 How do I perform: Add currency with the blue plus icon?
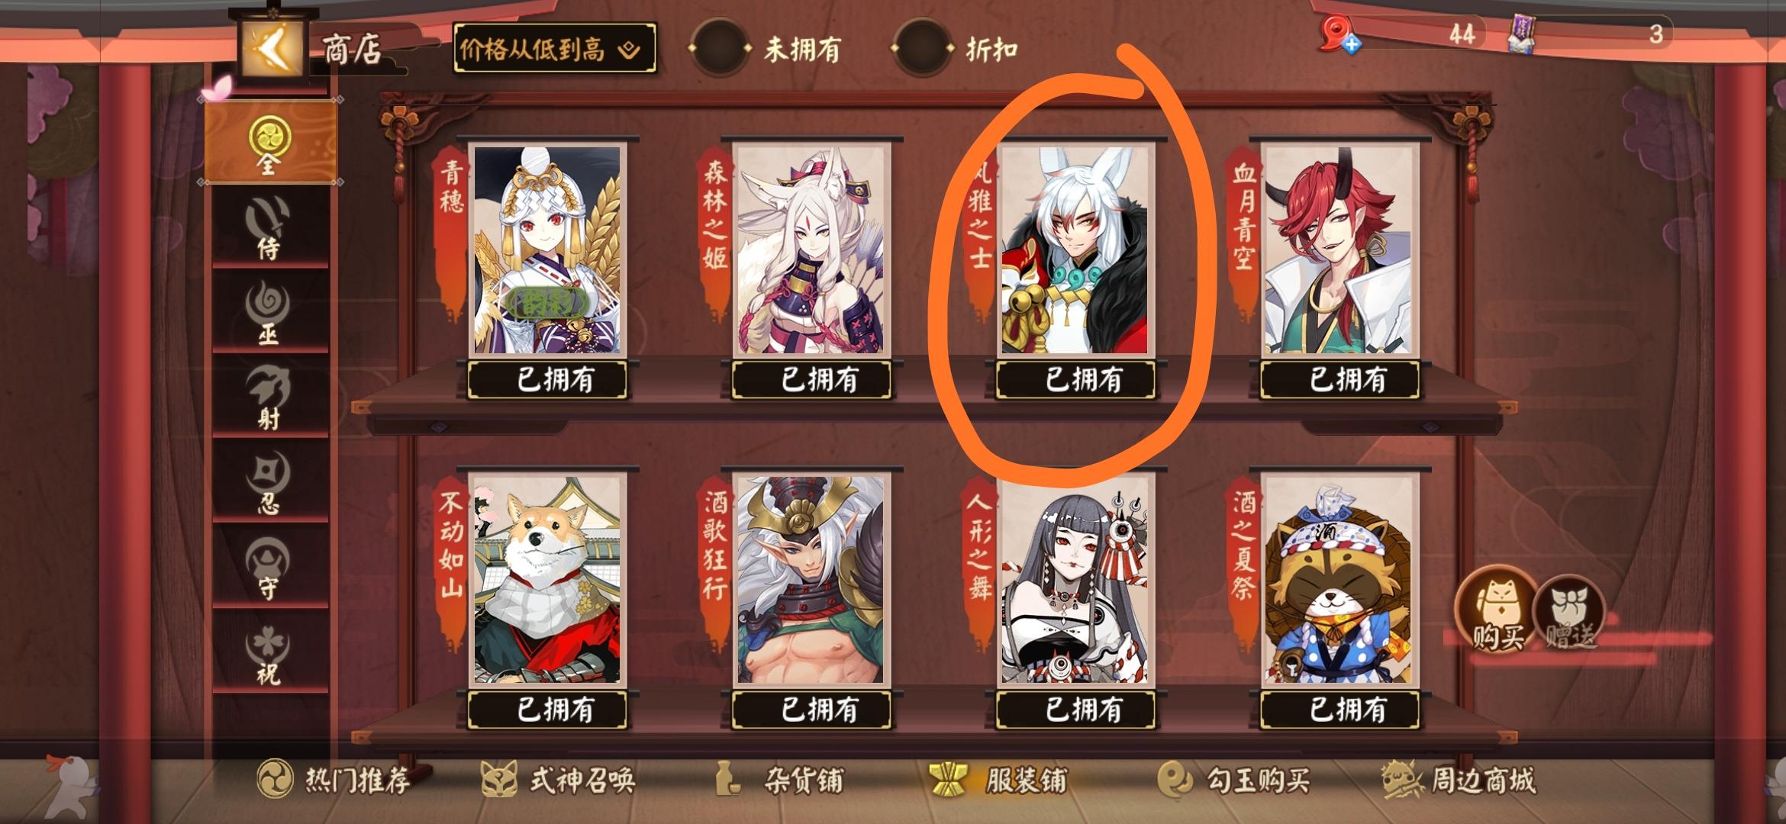(1352, 44)
